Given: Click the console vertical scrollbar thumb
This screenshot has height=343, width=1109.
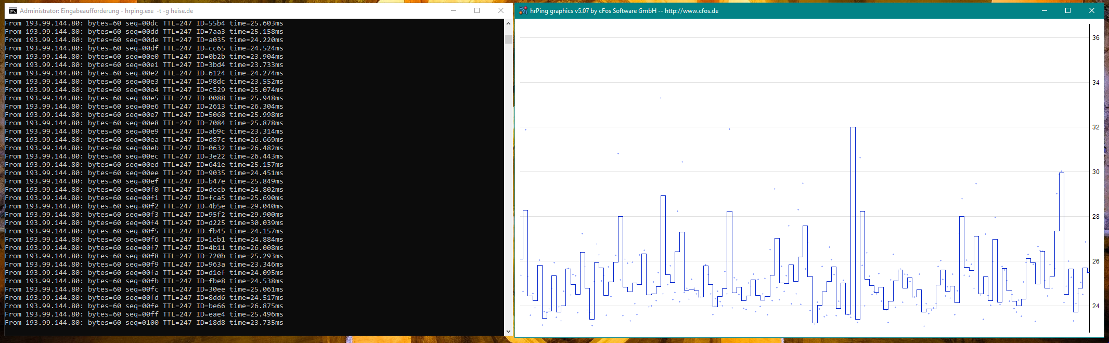Looking at the screenshot, I should click(508, 39).
